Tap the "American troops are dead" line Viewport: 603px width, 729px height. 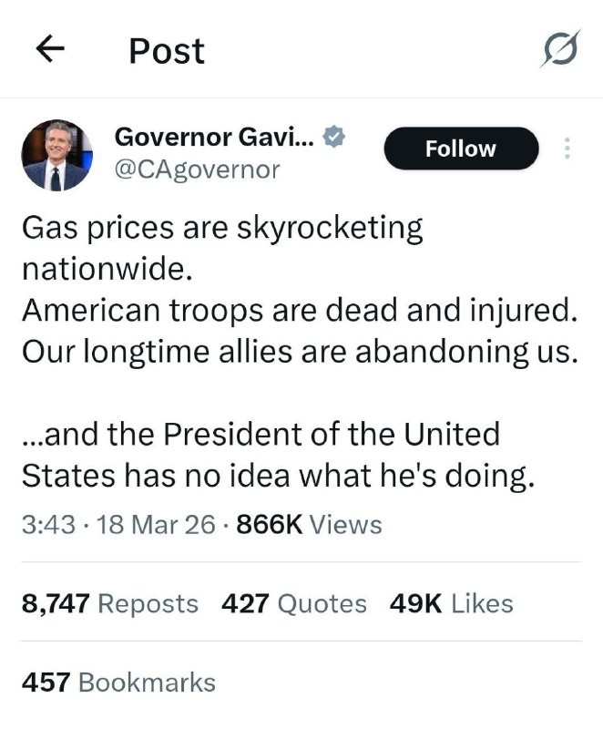tap(300, 310)
